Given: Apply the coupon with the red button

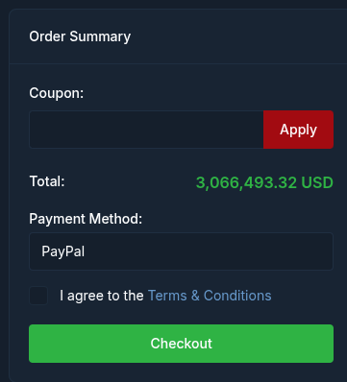Looking at the screenshot, I should pyautogui.click(x=298, y=130).
